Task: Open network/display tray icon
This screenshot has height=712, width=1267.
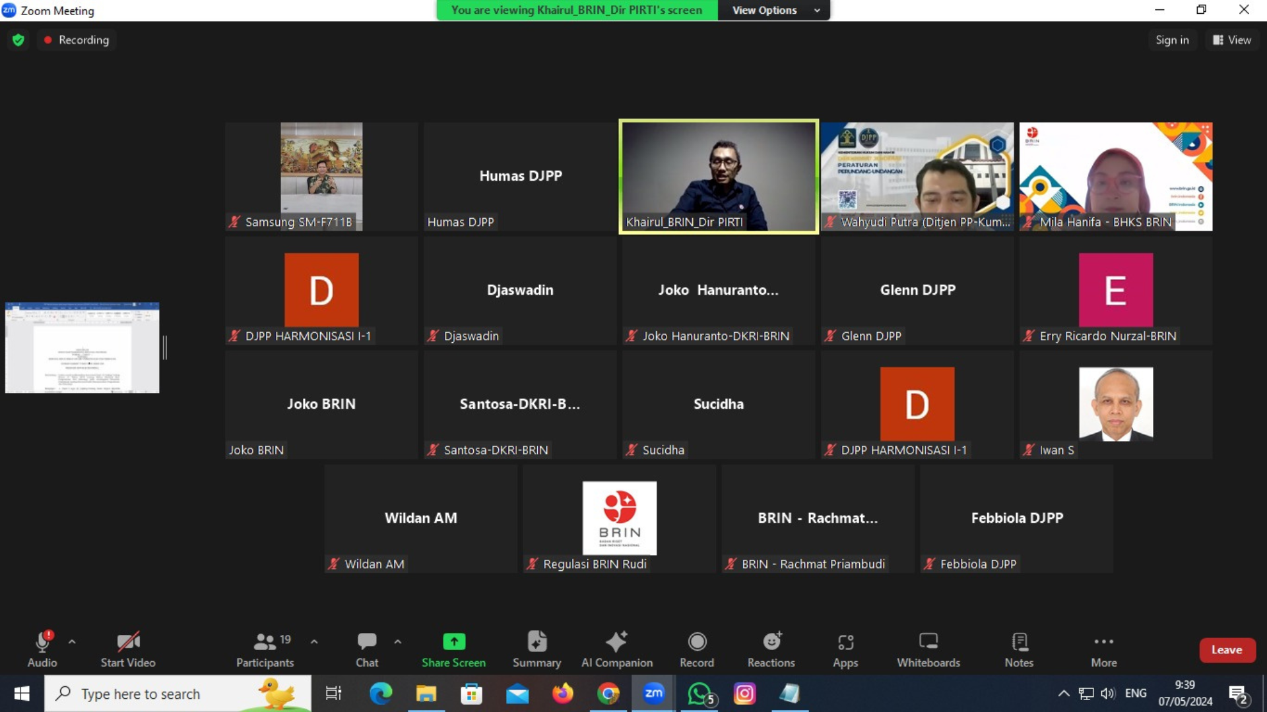Action: pyautogui.click(x=1086, y=694)
